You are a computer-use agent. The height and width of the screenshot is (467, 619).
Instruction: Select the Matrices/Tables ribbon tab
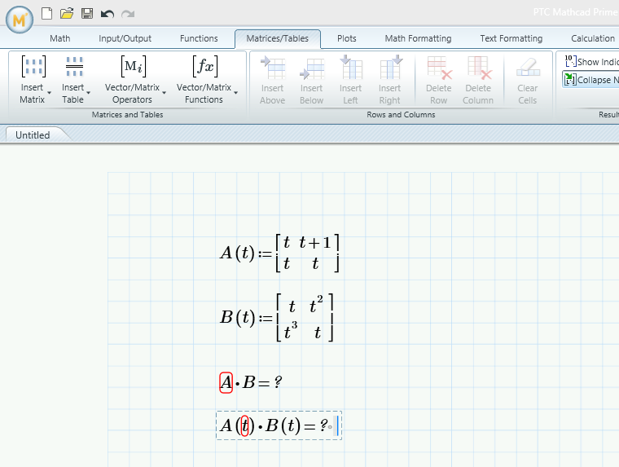278,39
